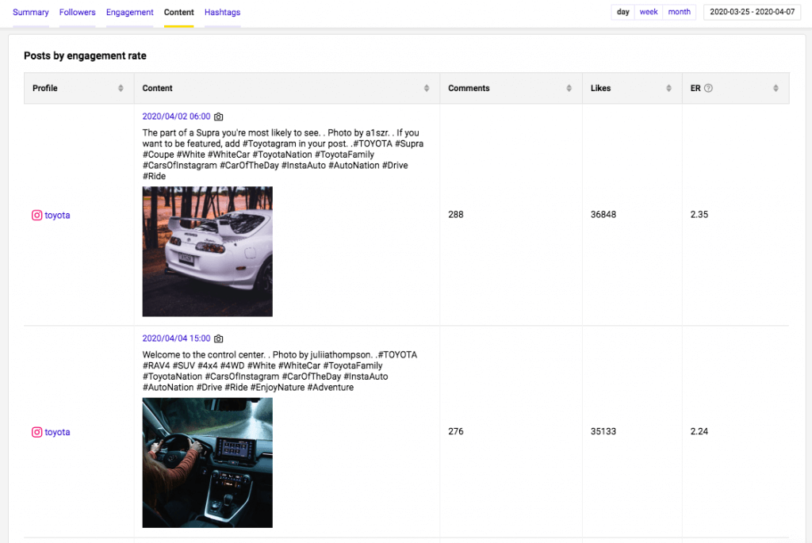Select the Content tab
This screenshot has width=812, height=543.
[178, 12]
